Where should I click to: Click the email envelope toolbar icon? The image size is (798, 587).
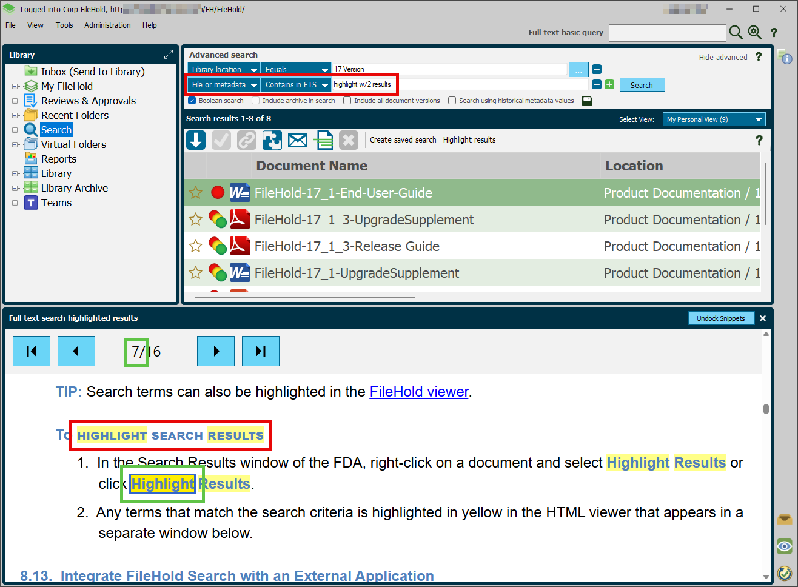(297, 140)
